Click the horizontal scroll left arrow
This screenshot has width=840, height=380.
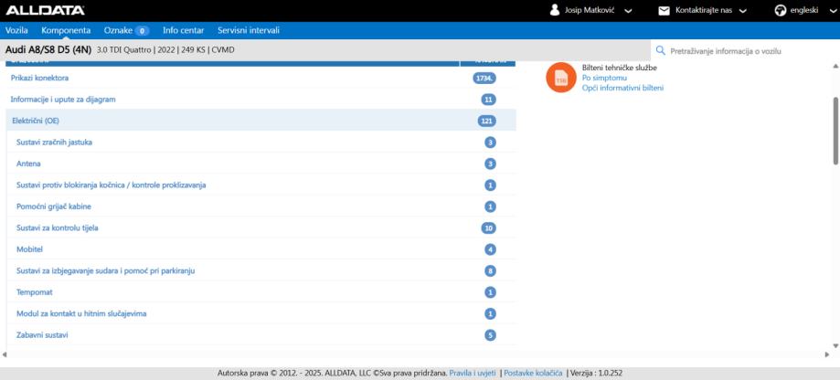pos(5,354)
